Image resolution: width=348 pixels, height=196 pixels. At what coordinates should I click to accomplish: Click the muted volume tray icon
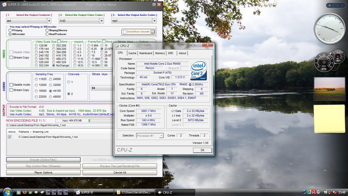point(335,192)
